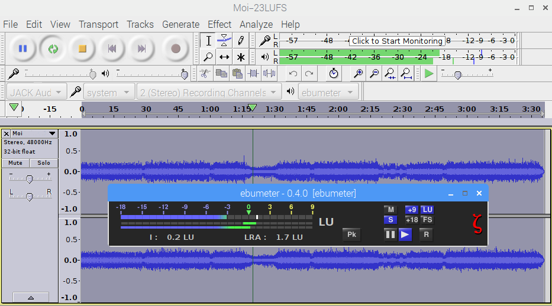
Task: Click green Play-at-speed button
Action: point(429,74)
